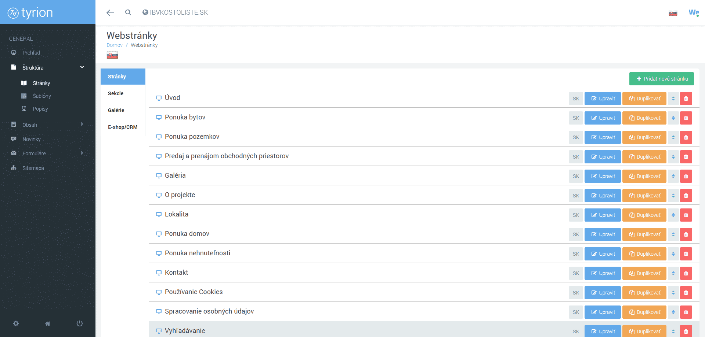Click Upraviť for Ponuka bytov
Viewport: 705px width, 337px height.
602,118
